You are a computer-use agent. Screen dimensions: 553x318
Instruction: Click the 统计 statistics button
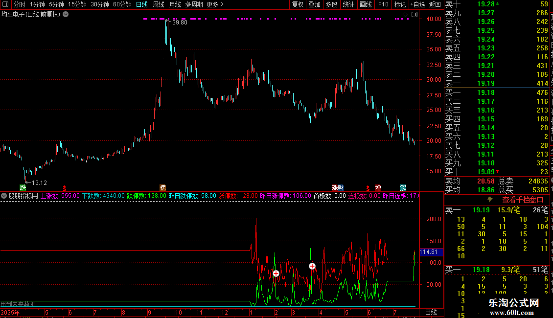click(348, 4)
